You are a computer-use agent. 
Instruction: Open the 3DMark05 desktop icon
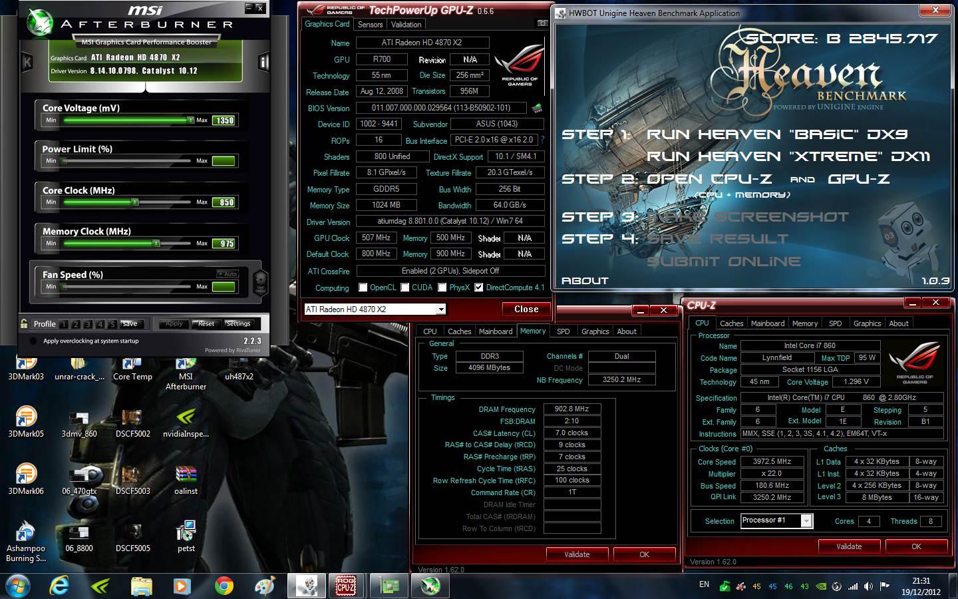(26, 421)
